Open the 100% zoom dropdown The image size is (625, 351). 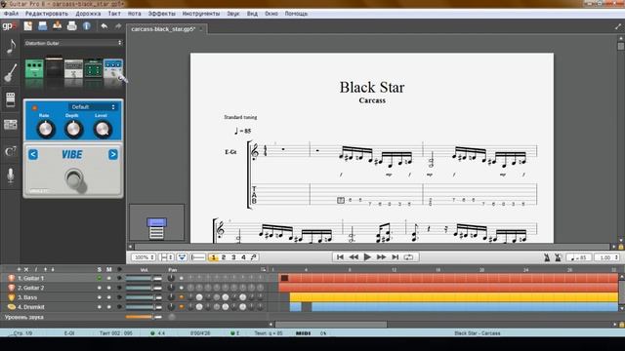tap(144, 257)
